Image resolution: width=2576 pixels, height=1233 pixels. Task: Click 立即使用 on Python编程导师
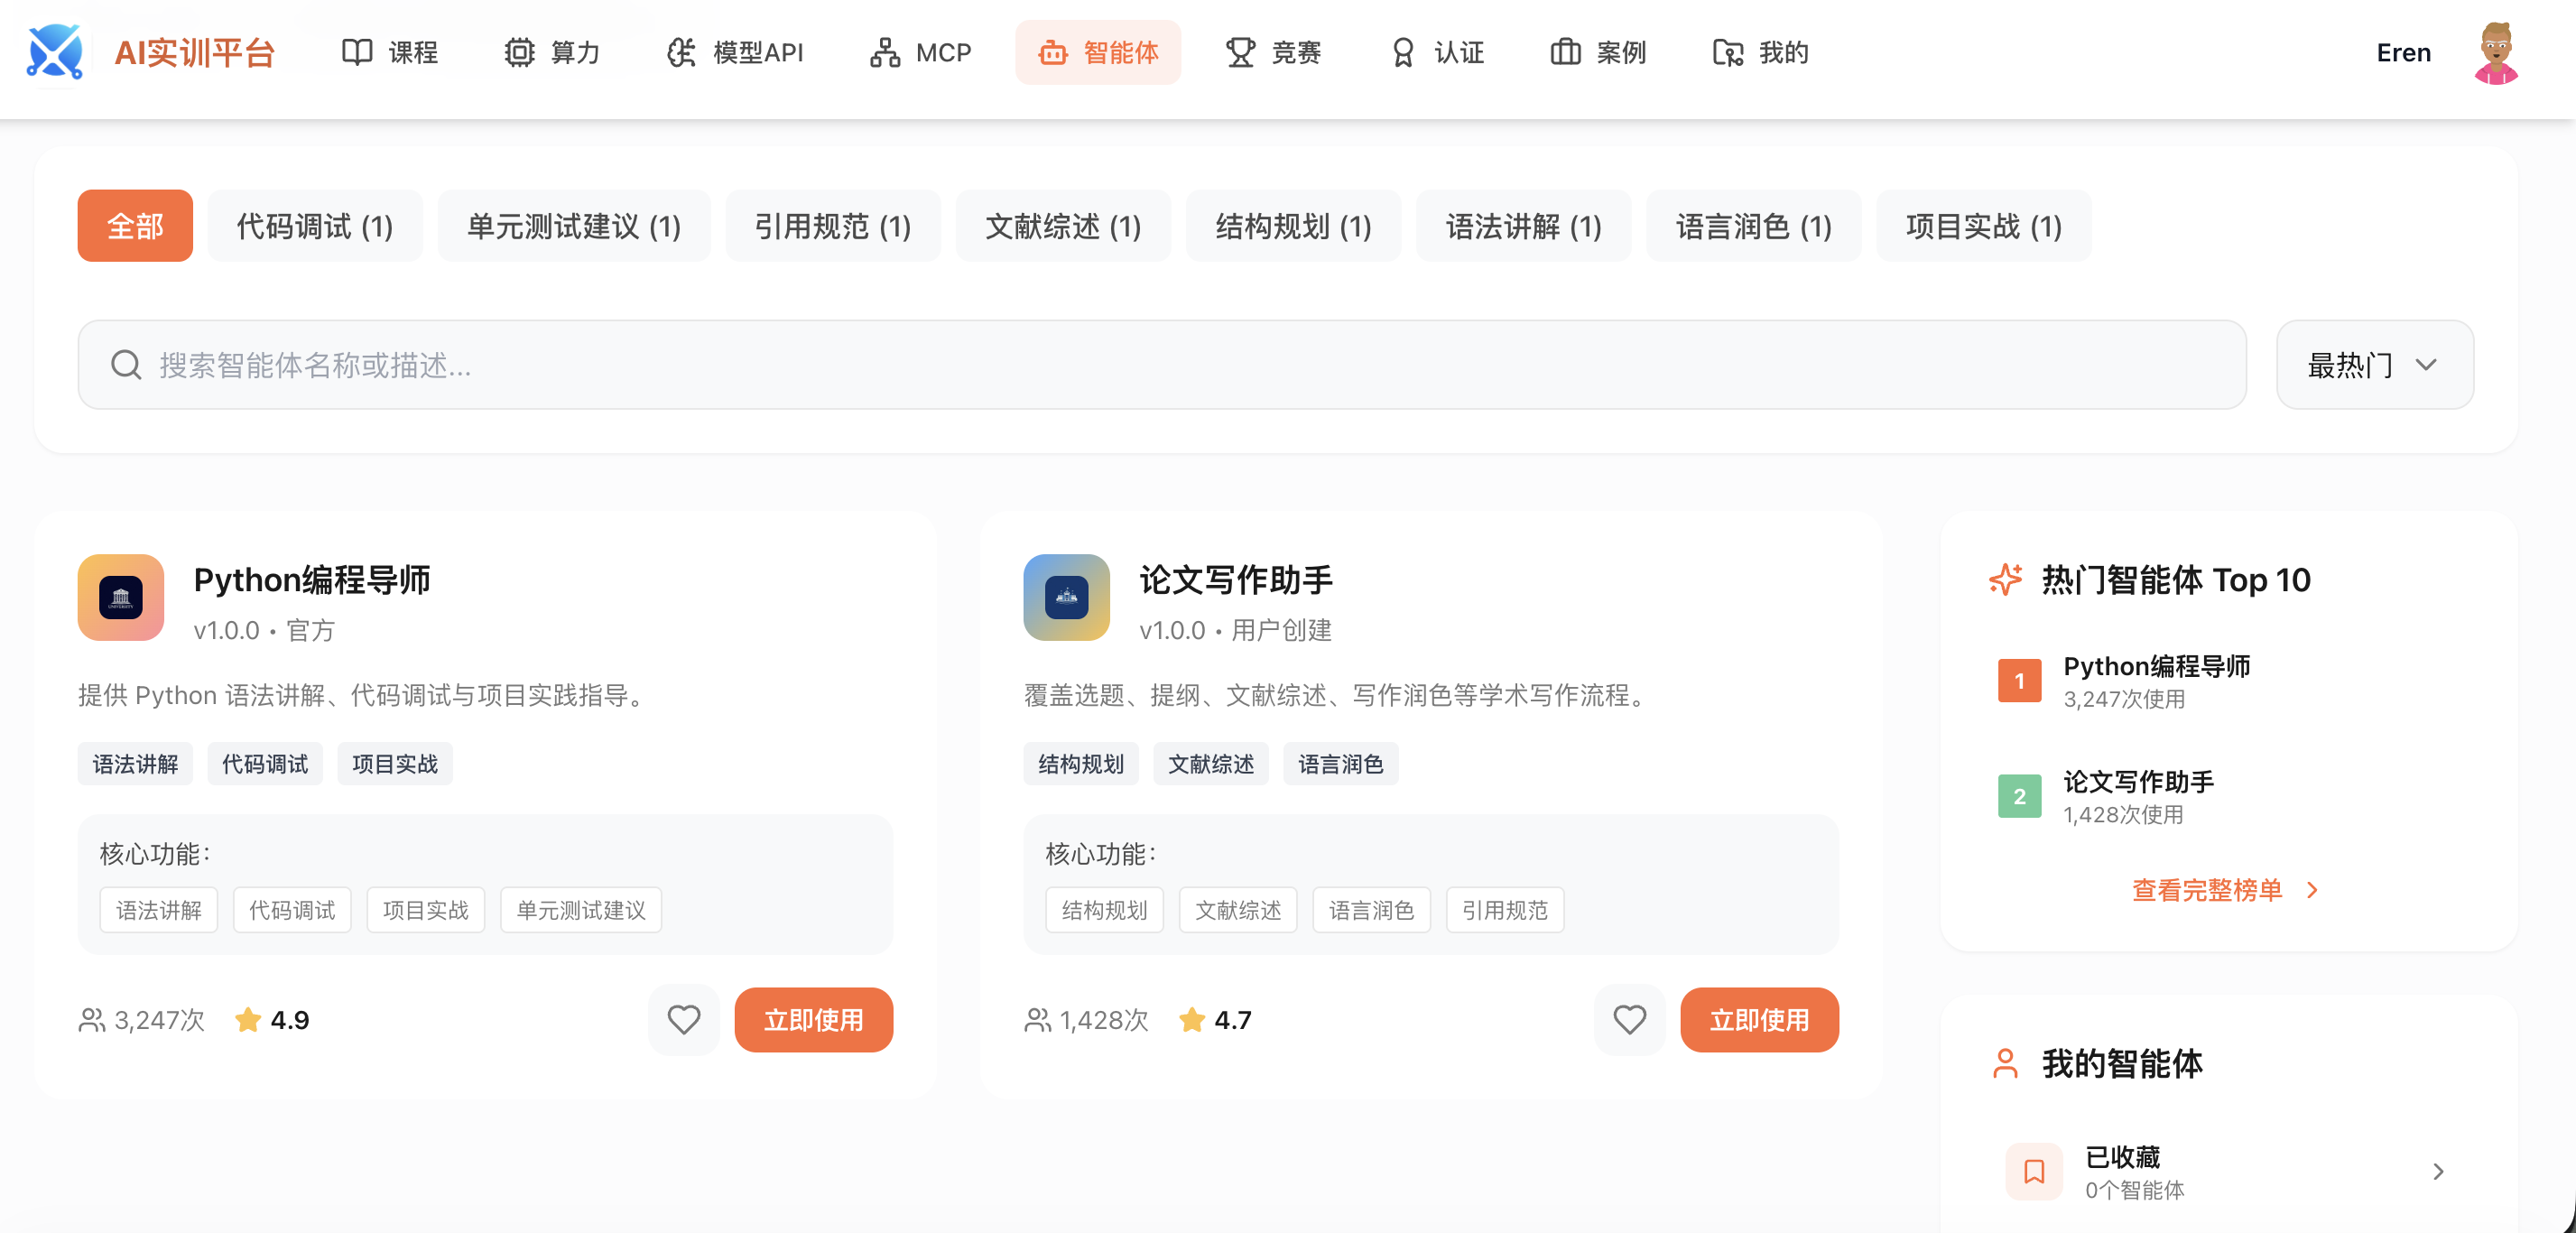(813, 1020)
